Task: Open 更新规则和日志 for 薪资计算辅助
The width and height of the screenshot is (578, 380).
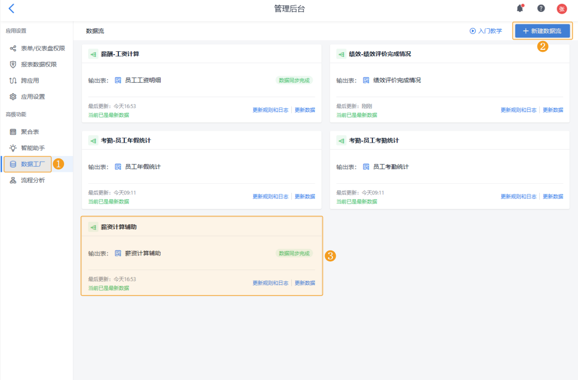Action: click(x=270, y=283)
